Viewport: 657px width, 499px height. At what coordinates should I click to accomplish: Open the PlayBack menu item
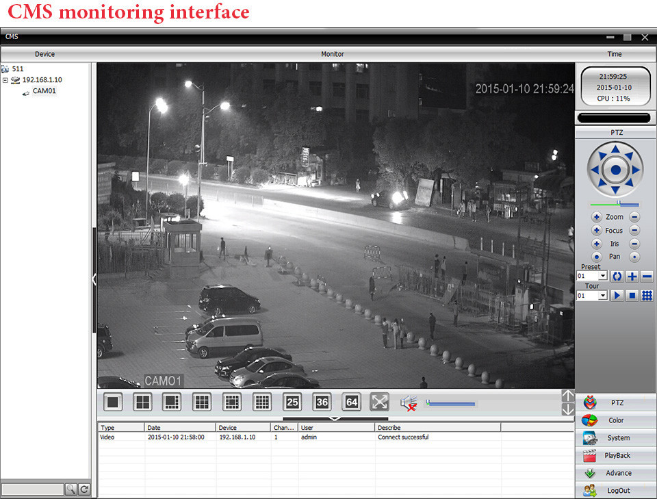tap(616, 455)
